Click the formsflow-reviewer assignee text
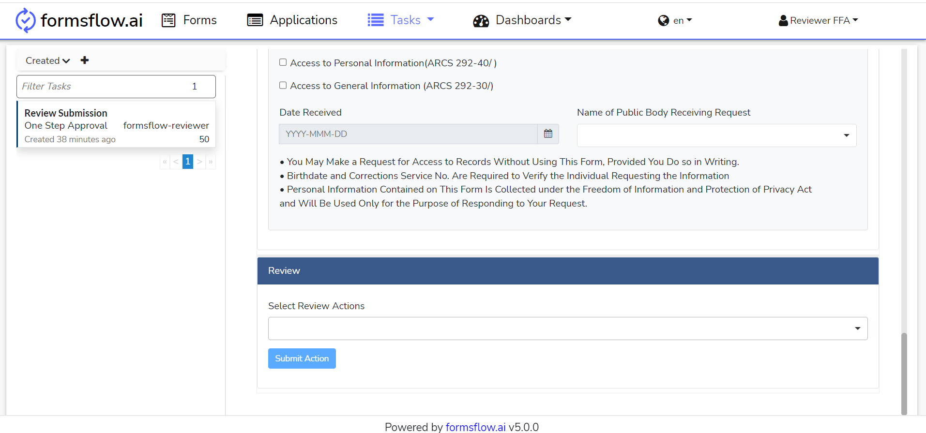This screenshot has width=926, height=433. coord(166,125)
